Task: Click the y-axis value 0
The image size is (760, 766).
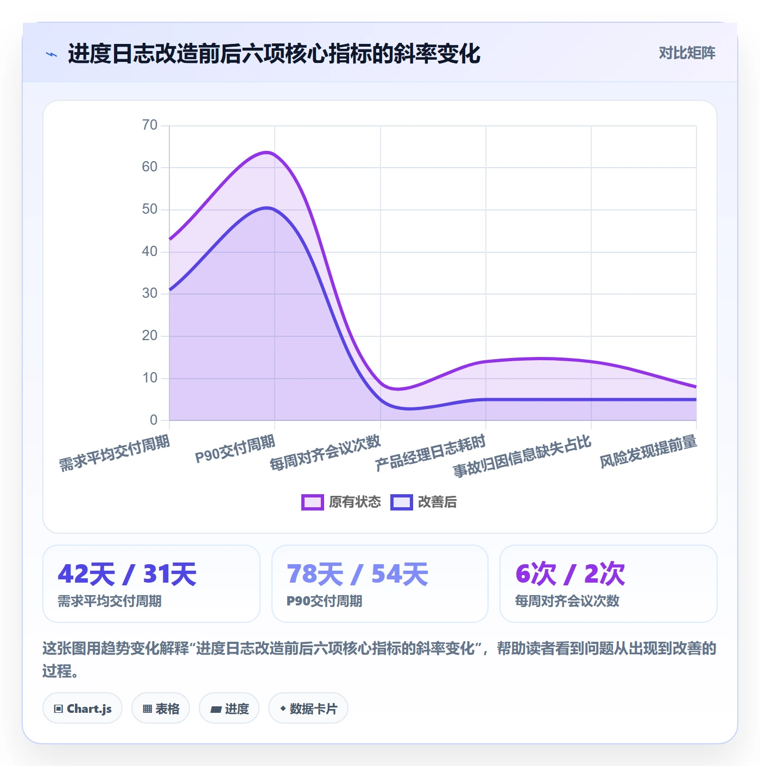Action: pyautogui.click(x=154, y=420)
